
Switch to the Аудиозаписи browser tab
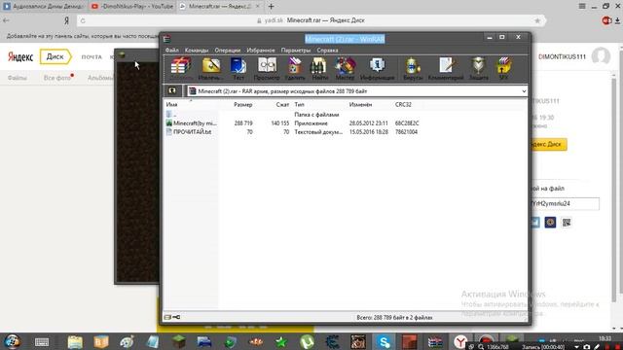[44, 7]
